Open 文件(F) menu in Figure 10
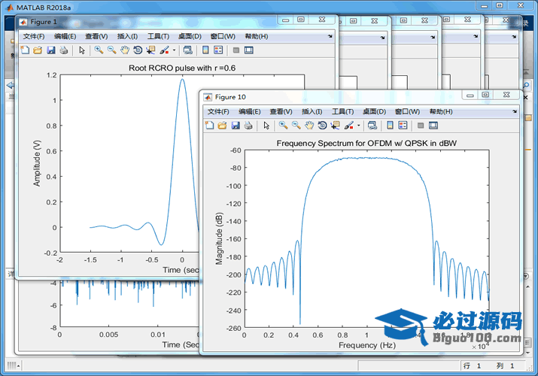Screen dimensions: 538x376 click(218, 112)
